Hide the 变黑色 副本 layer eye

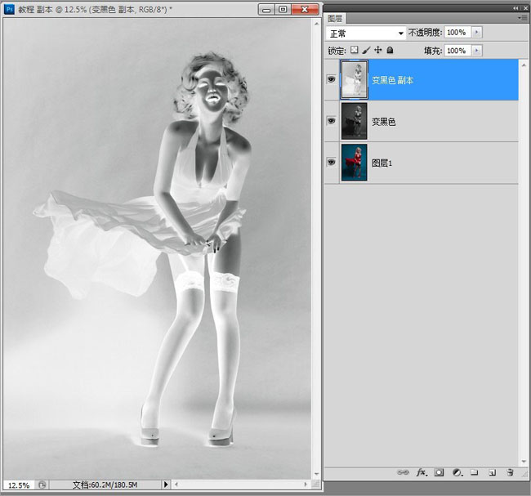[x=331, y=79]
